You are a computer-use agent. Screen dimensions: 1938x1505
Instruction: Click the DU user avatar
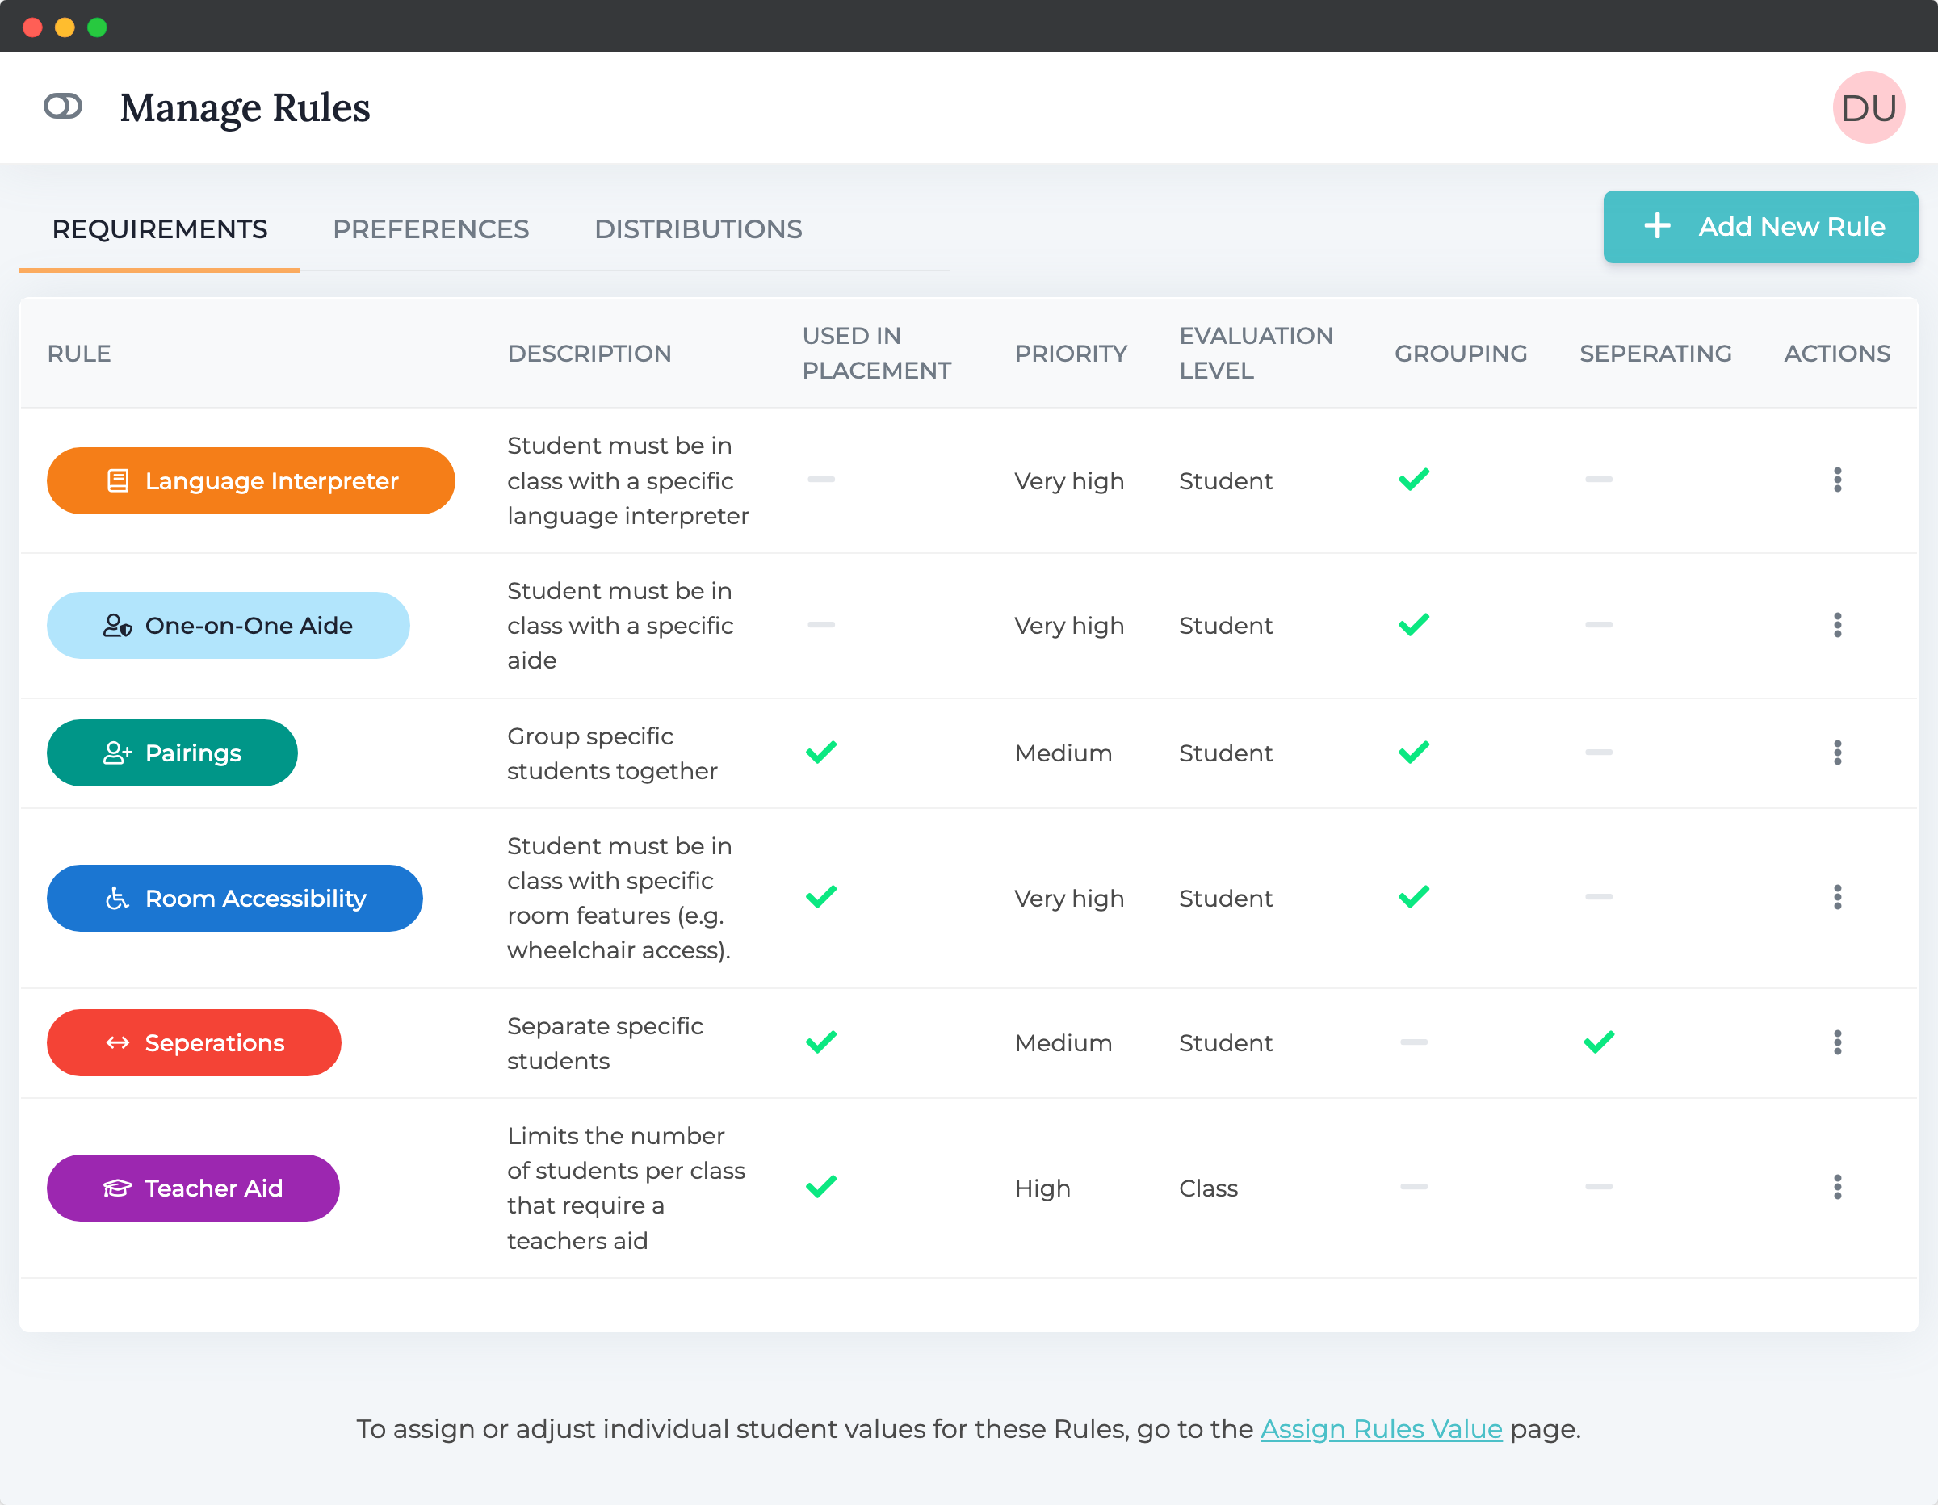click(1868, 107)
